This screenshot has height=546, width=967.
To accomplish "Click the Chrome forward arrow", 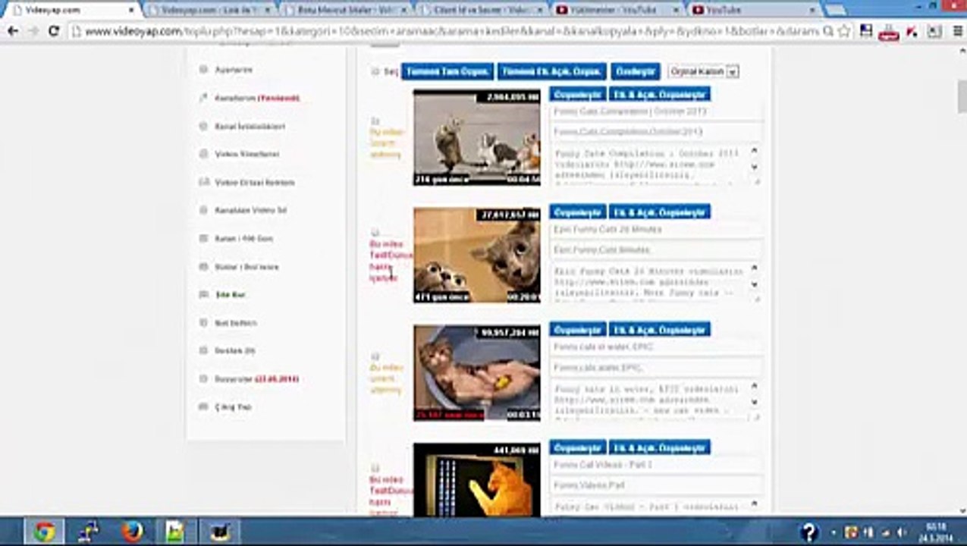I will pyautogui.click(x=33, y=31).
